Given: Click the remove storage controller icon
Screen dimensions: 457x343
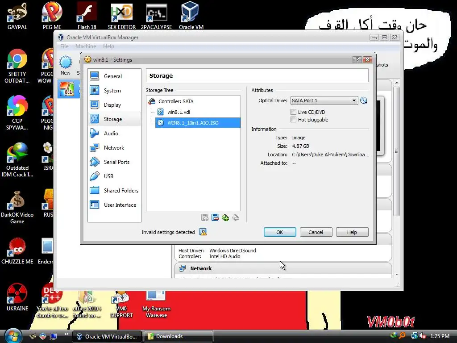Looking at the screenshot, I should click(215, 218).
